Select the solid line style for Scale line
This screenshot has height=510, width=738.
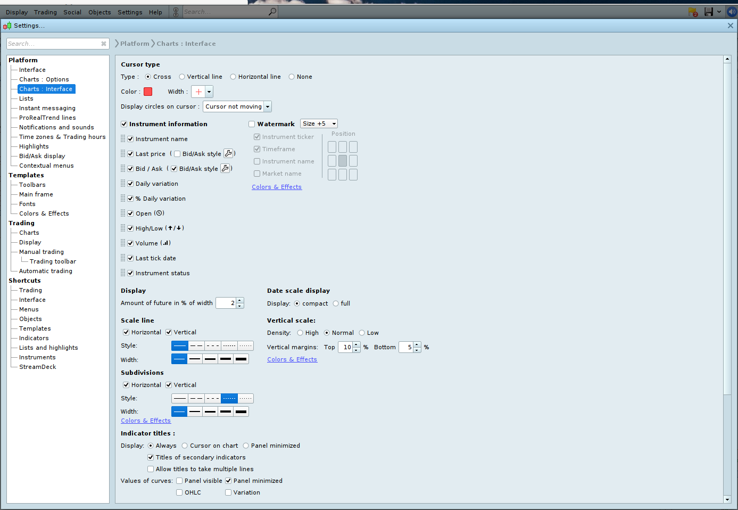pos(179,346)
